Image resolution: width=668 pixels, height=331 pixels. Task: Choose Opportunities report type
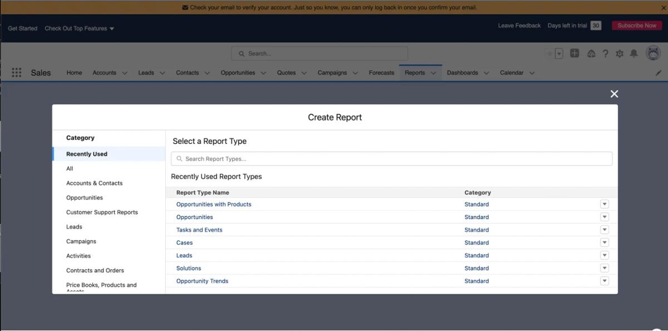pos(194,217)
